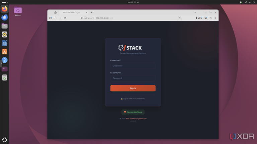Close the WolfStack — Login tab

coord(86,13)
